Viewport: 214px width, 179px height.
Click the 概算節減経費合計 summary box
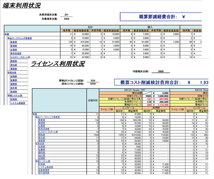point(161,17)
